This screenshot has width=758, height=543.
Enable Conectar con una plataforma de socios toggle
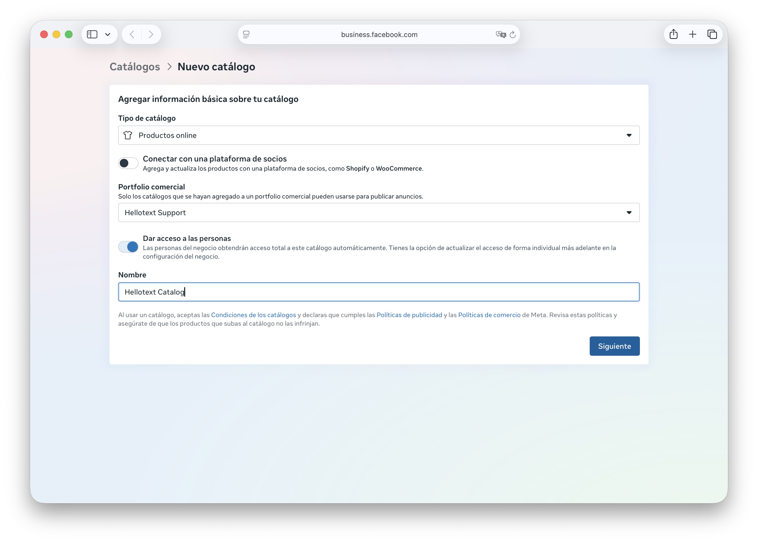(128, 163)
